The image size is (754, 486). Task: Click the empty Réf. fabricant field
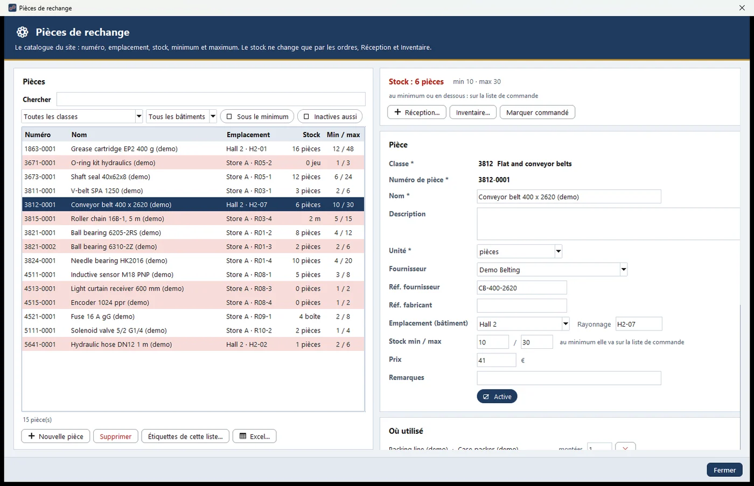click(522, 306)
